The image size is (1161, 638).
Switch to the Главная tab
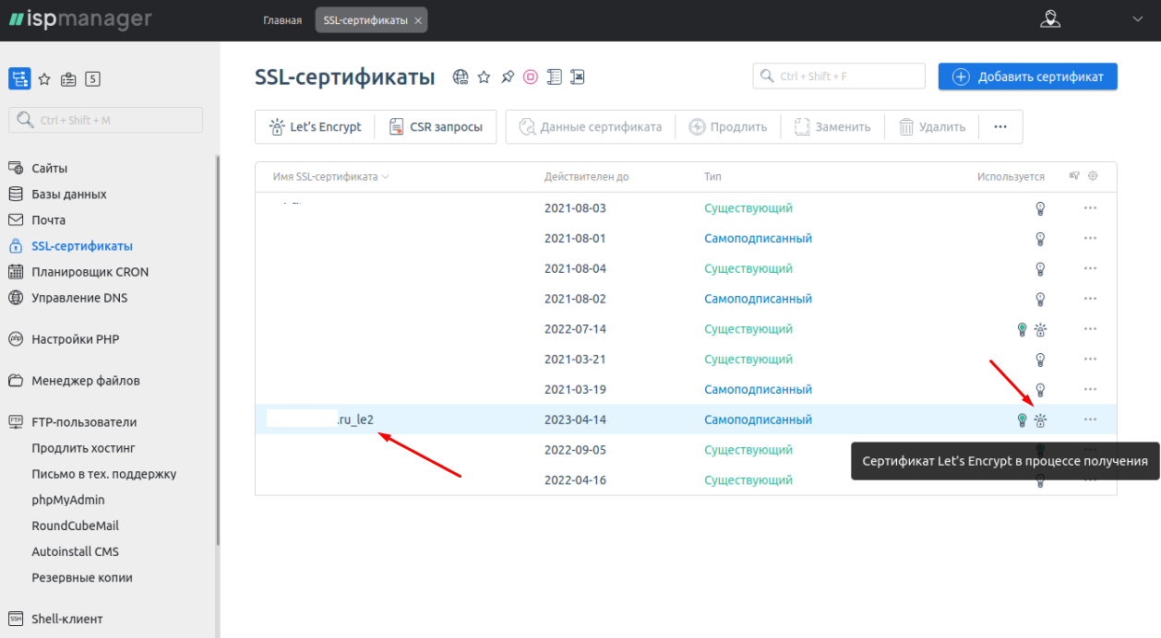pos(282,20)
